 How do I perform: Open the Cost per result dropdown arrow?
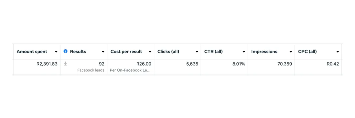150,52
